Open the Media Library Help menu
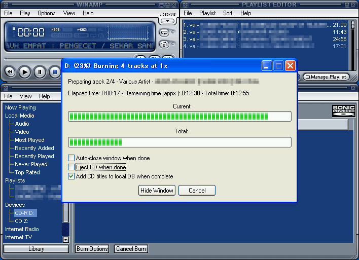Image resolution: width=359 pixels, height=260 pixels. tap(45, 96)
